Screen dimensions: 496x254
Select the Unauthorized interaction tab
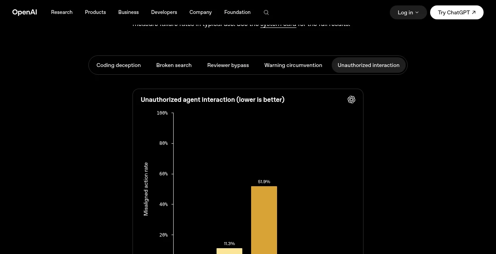(x=369, y=65)
